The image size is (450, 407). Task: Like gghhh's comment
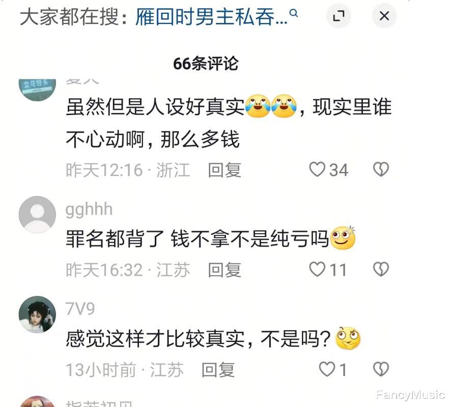(x=317, y=269)
